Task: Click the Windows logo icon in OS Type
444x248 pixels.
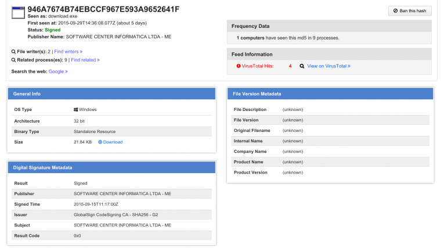Action: coord(76,109)
